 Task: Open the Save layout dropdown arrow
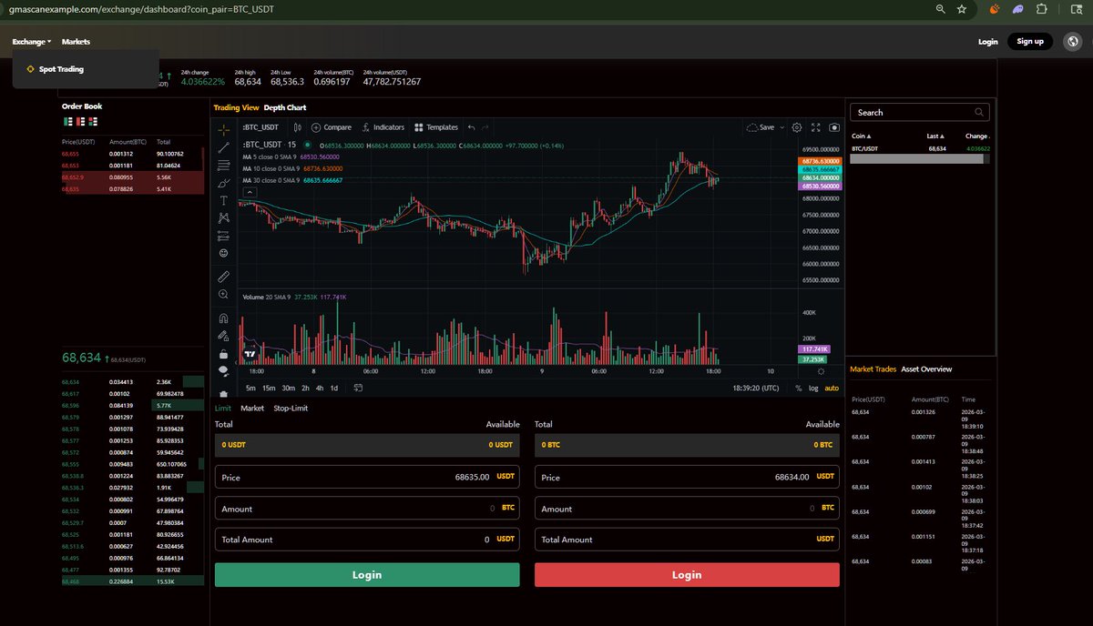(781, 127)
